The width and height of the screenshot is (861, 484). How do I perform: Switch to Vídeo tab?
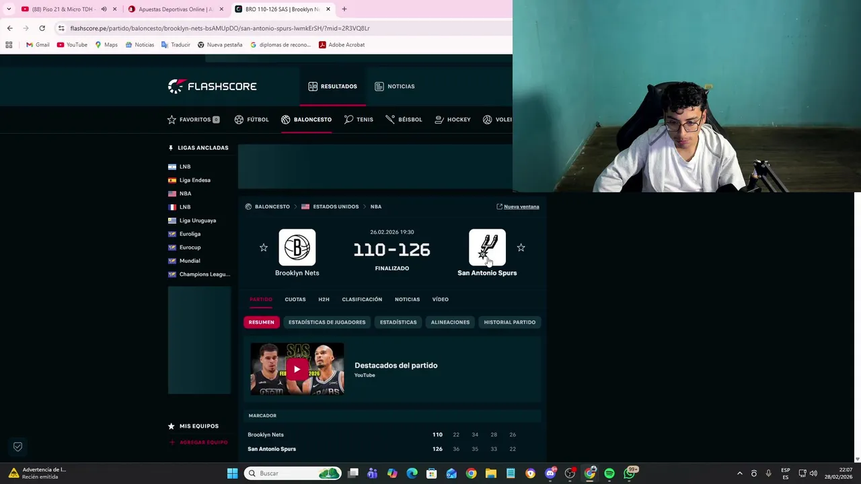pos(440,299)
